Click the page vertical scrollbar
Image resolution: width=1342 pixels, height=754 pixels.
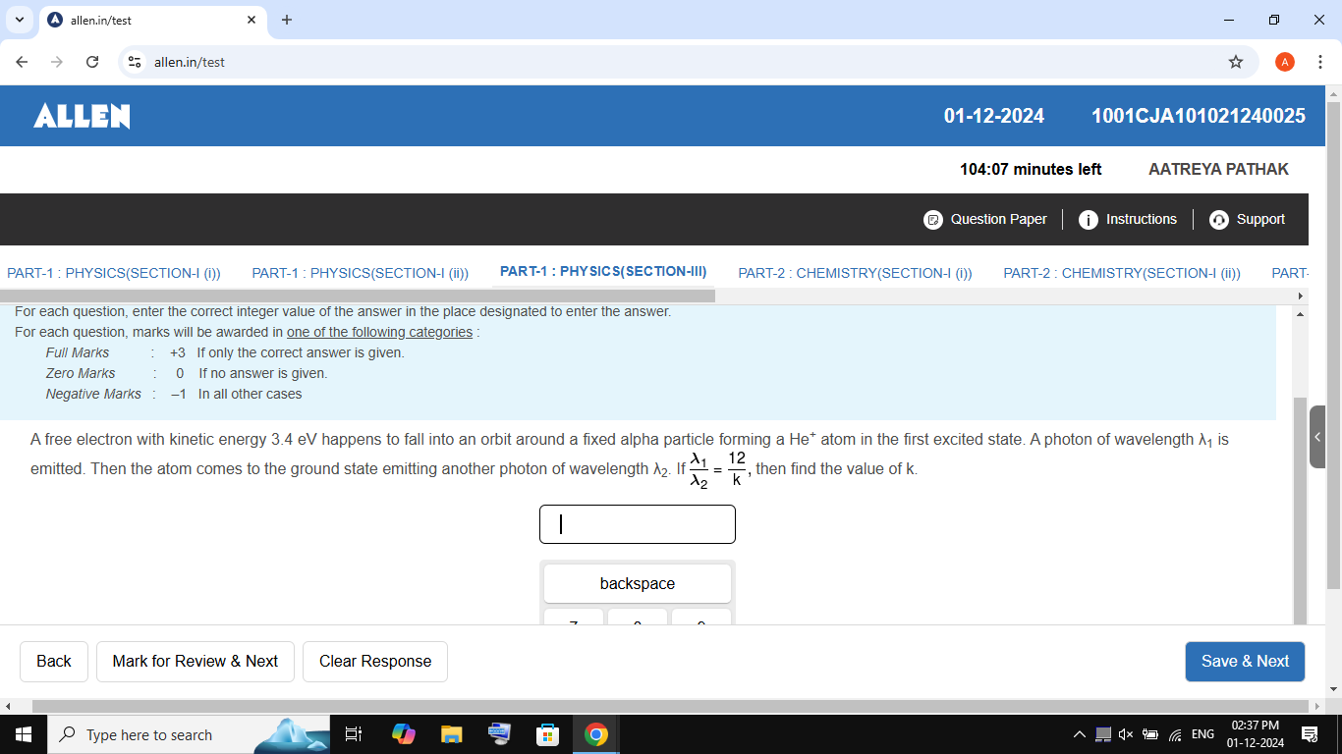click(1333, 344)
